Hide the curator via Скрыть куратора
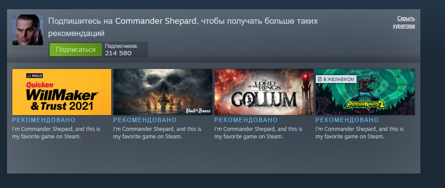This screenshot has width=445, height=188. point(404,22)
